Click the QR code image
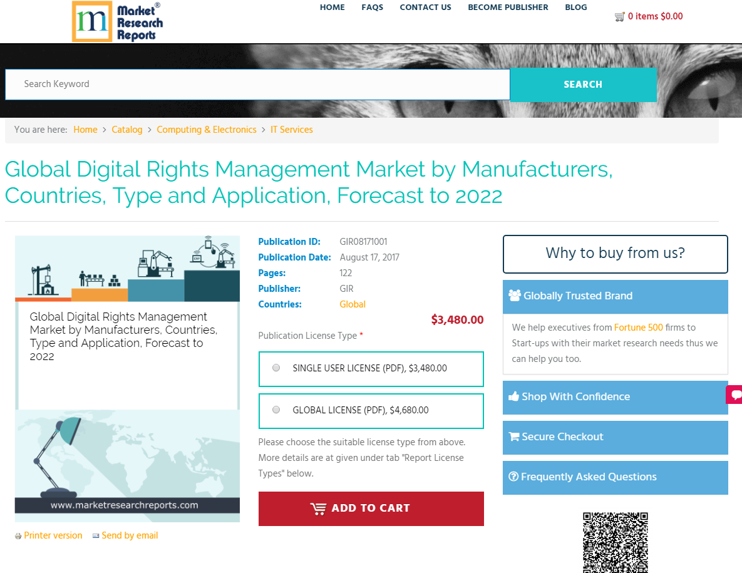This screenshot has height=573, width=742. 615,542
